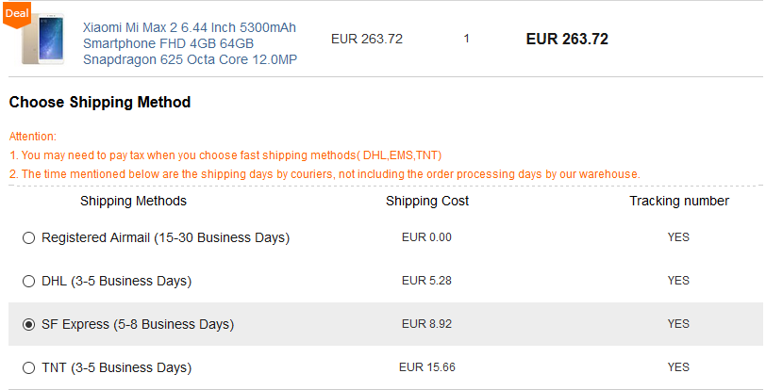766x390 pixels.
Task: Click the bold EUR 263.72 subtotal
Action: 566,40
